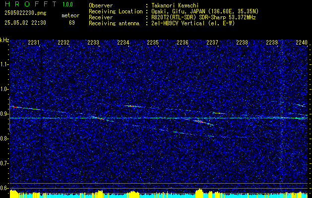Click the kHz axis unit label
The width and height of the screenshot is (312, 198).
click(x=4, y=40)
